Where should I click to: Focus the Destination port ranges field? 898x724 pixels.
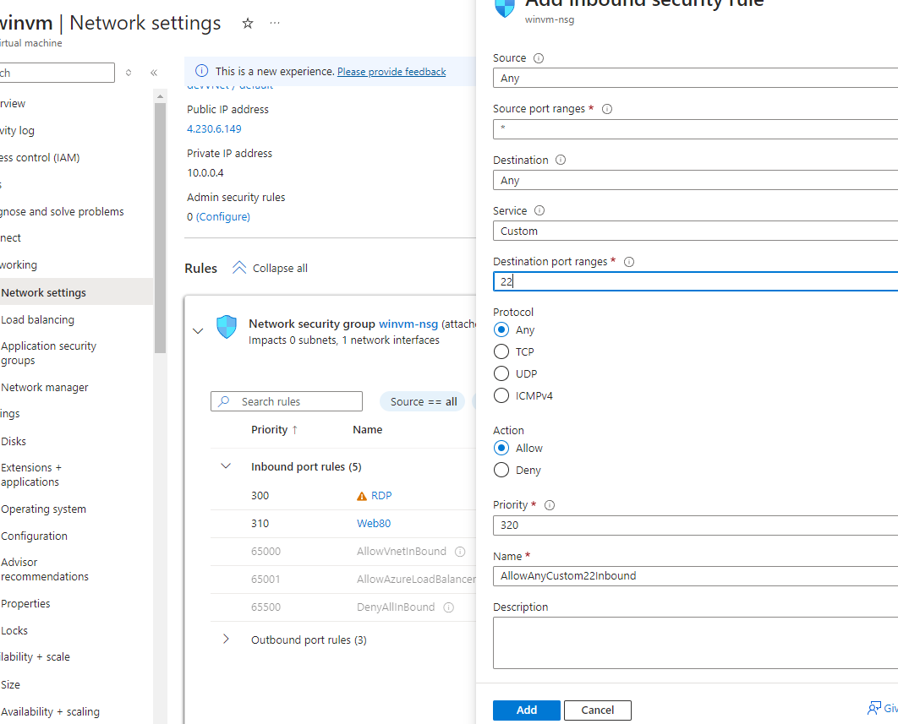click(695, 281)
